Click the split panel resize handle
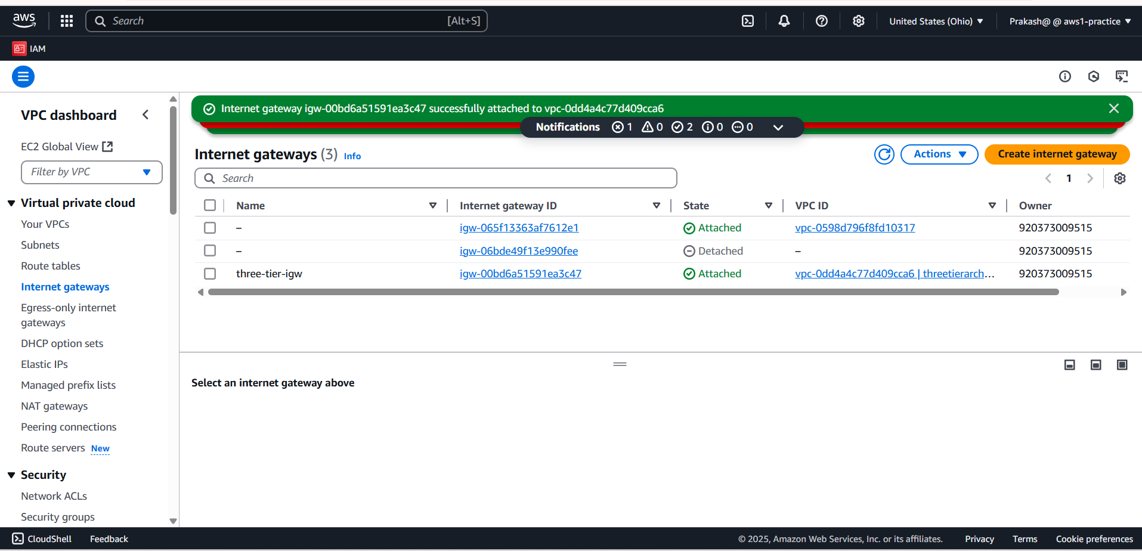The width and height of the screenshot is (1142, 551). (x=620, y=364)
